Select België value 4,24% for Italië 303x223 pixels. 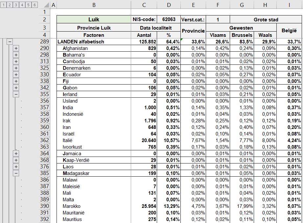pyautogui.click(x=289, y=140)
